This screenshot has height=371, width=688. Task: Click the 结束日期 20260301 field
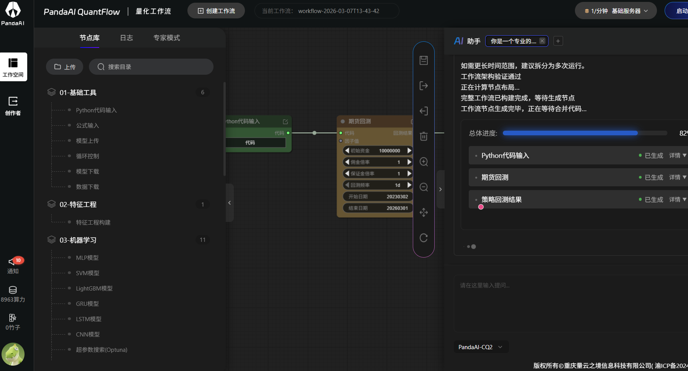(378, 208)
